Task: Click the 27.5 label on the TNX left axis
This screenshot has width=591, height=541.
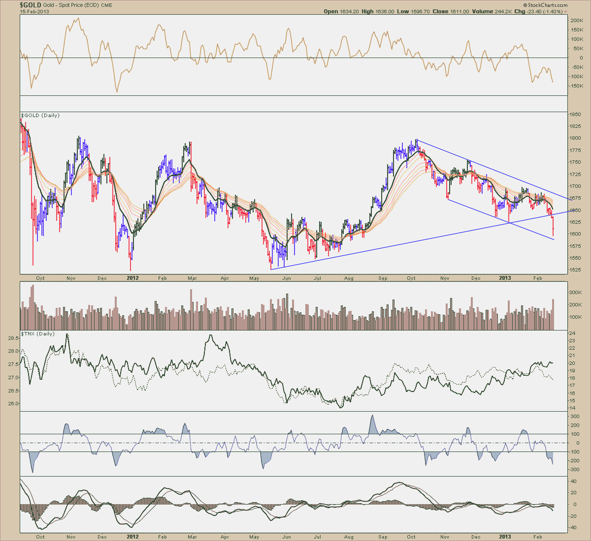Action: pos(14,364)
